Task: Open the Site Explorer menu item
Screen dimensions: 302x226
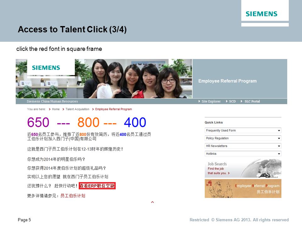Action: (x=211, y=101)
